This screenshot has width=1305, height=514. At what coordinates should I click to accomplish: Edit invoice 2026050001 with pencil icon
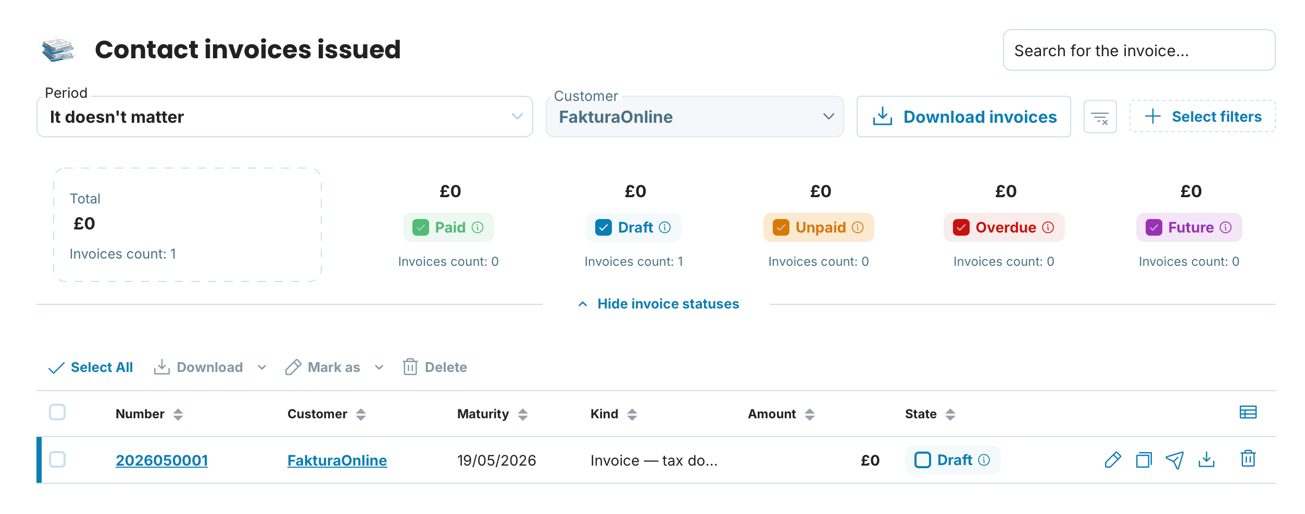[x=1113, y=460]
